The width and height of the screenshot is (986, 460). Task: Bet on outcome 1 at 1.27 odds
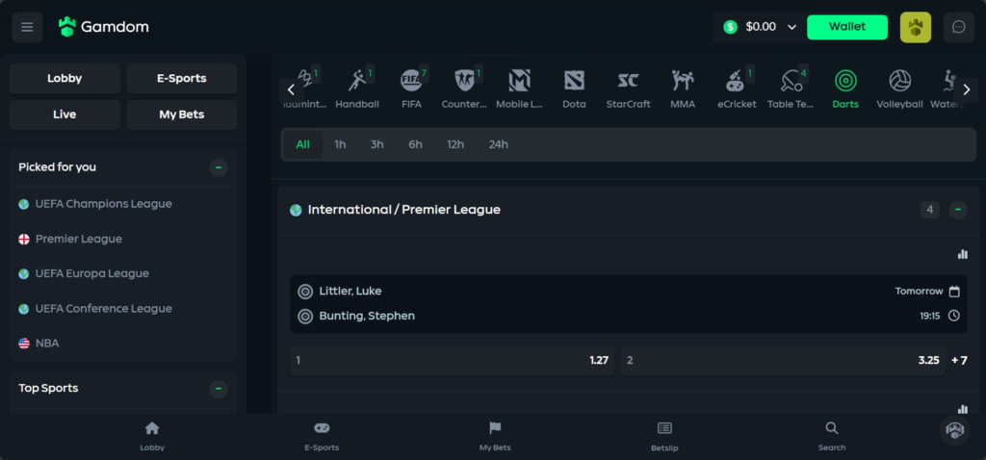453,361
